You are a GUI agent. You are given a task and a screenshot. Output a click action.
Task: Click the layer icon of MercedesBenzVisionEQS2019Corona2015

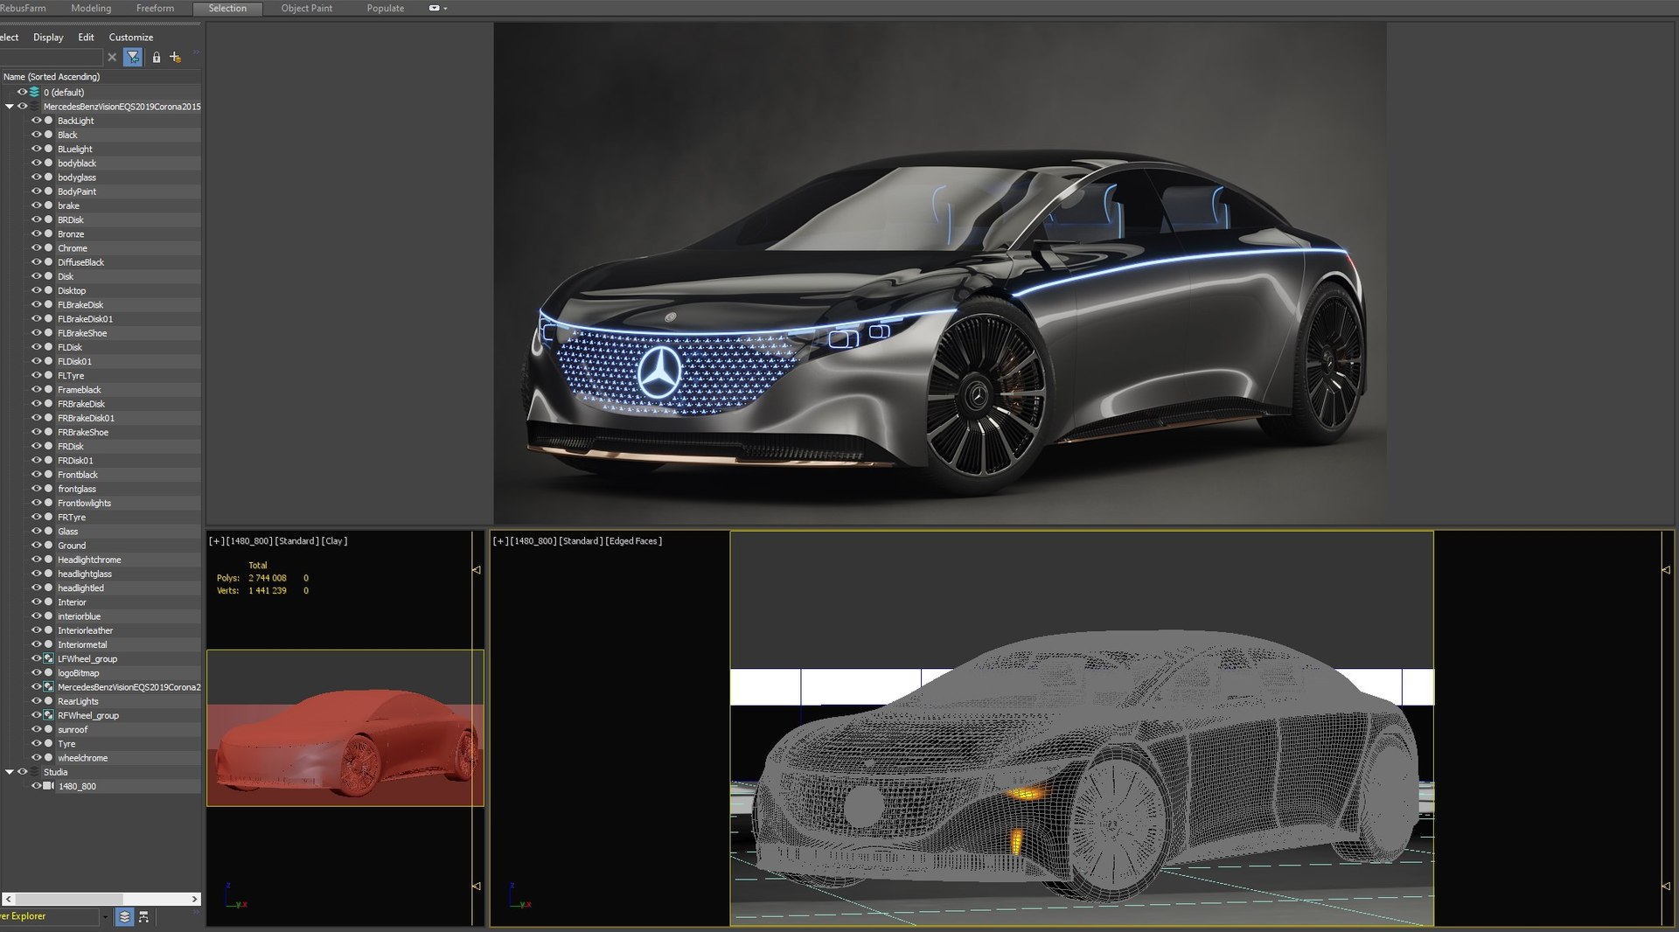pos(34,107)
